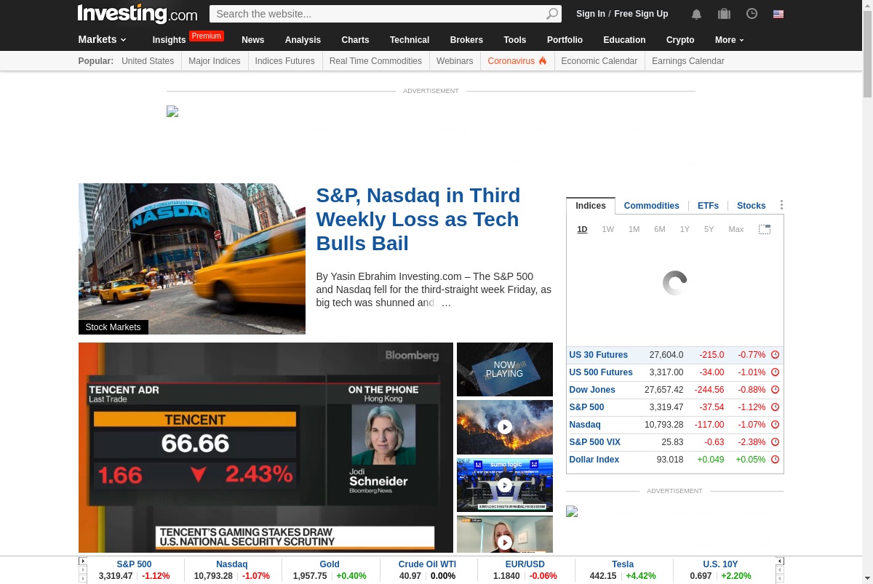873x584 pixels.
Task: Play the wildfire video thumbnail
Action: [x=505, y=427]
